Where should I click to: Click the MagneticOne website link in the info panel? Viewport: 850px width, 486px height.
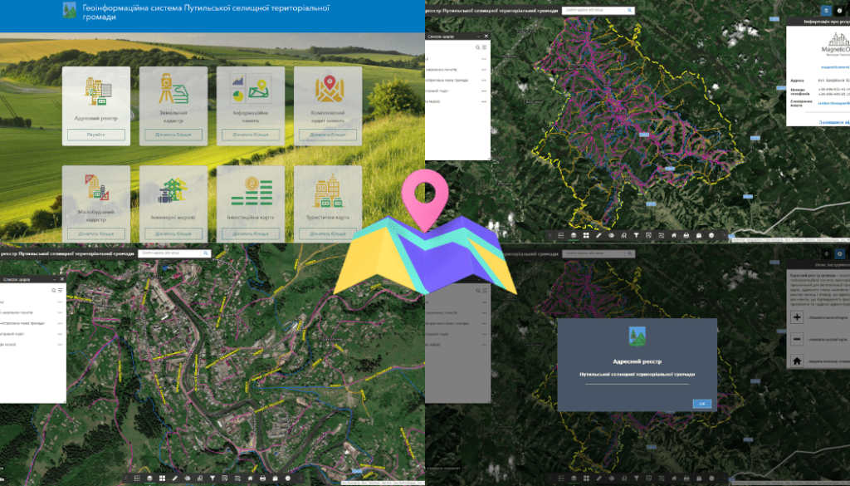[x=835, y=67]
